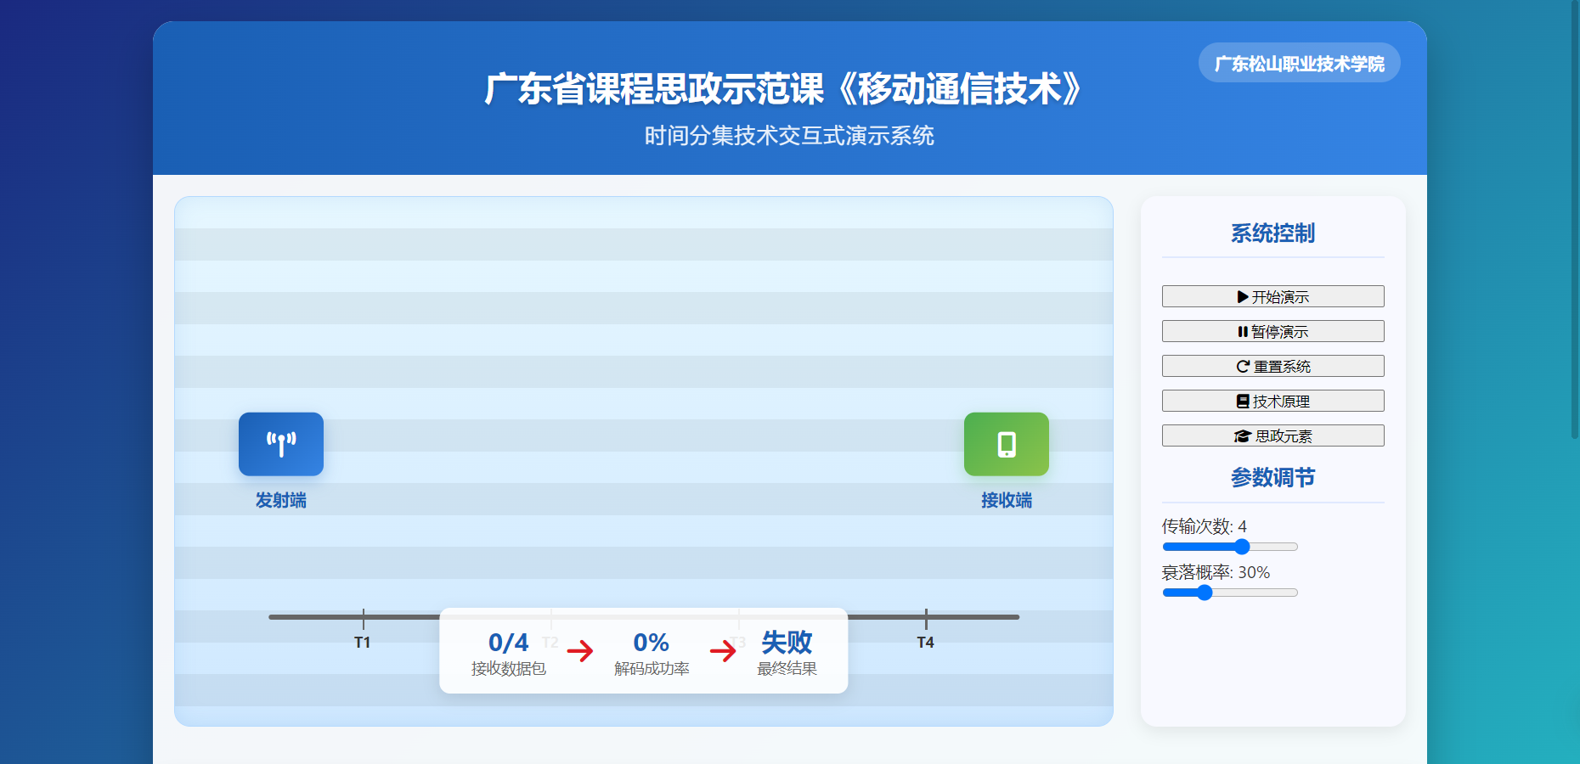Click the transmitter antenna tower icon
1580x764 pixels.
[280, 444]
